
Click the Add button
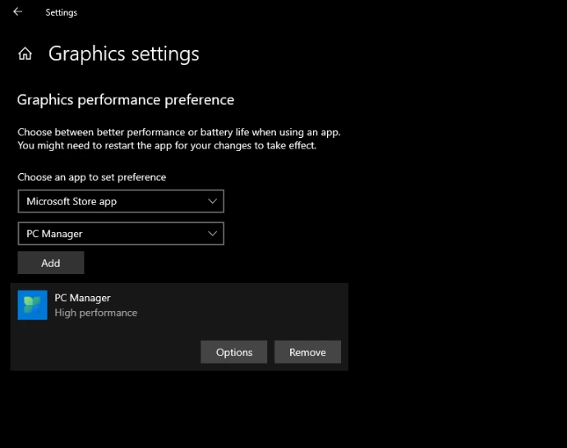click(x=51, y=263)
